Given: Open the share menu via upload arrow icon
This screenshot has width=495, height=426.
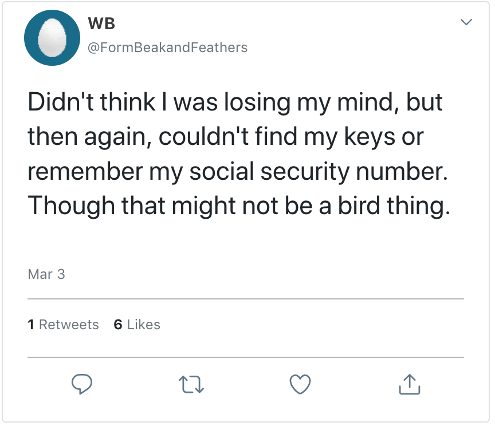Looking at the screenshot, I should point(409,384).
